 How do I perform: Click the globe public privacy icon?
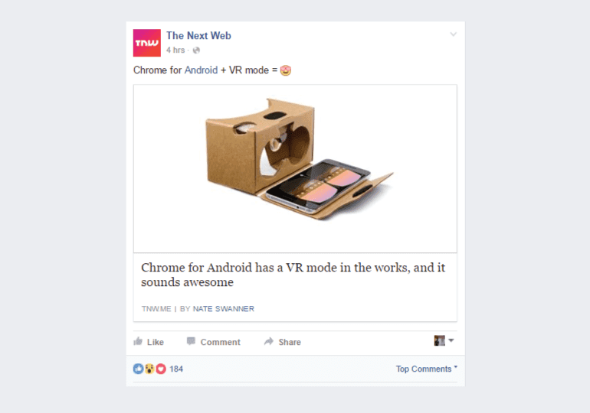click(196, 50)
